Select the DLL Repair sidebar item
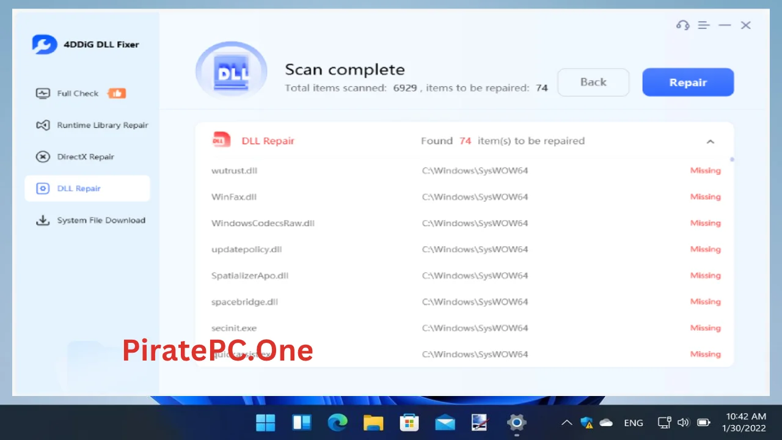The image size is (782, 440). tap(87, 189)
